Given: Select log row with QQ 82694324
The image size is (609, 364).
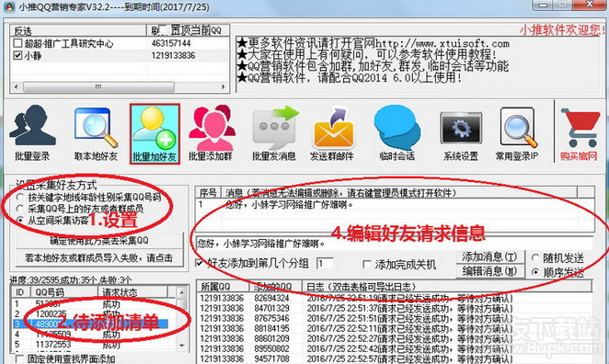Looking at the screenshot, I should point(395,298).
